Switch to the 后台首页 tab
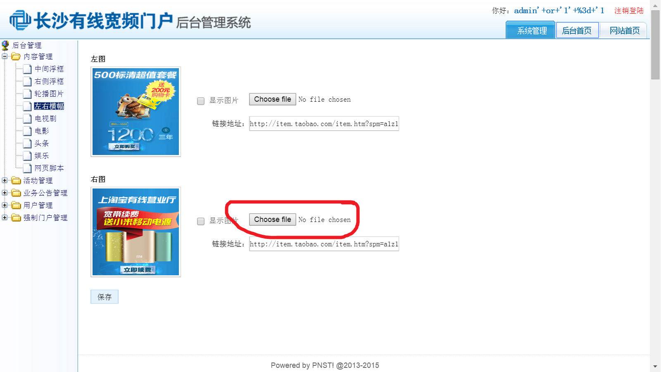The height and width of the screenshot is (372, 661). (577, 31)
